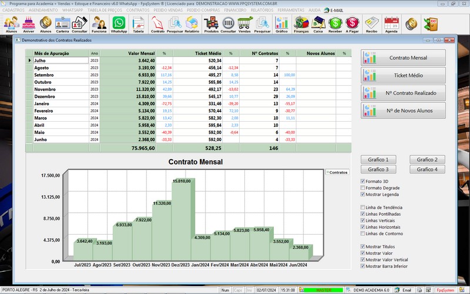The width and height of the screenshot is (470, 294).
Task: Click the Nº de Novos Alunos button
Action: pyautogui.click(x=403, y=111)
